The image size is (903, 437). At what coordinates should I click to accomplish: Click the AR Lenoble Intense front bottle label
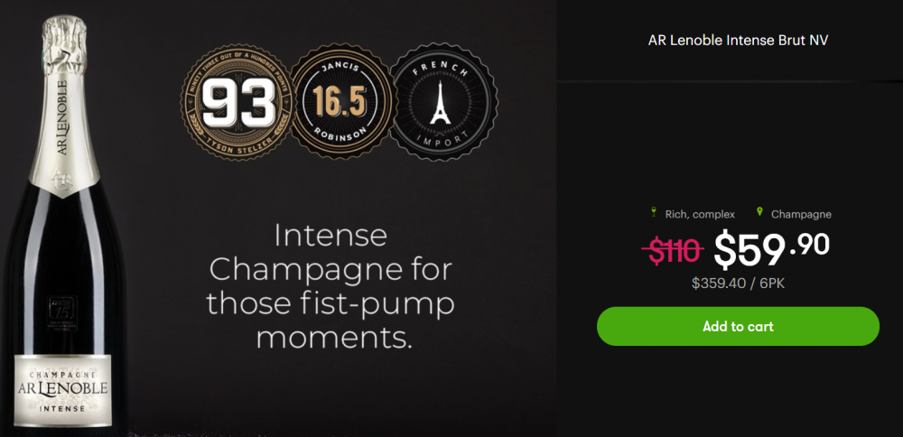coord(63,391)
